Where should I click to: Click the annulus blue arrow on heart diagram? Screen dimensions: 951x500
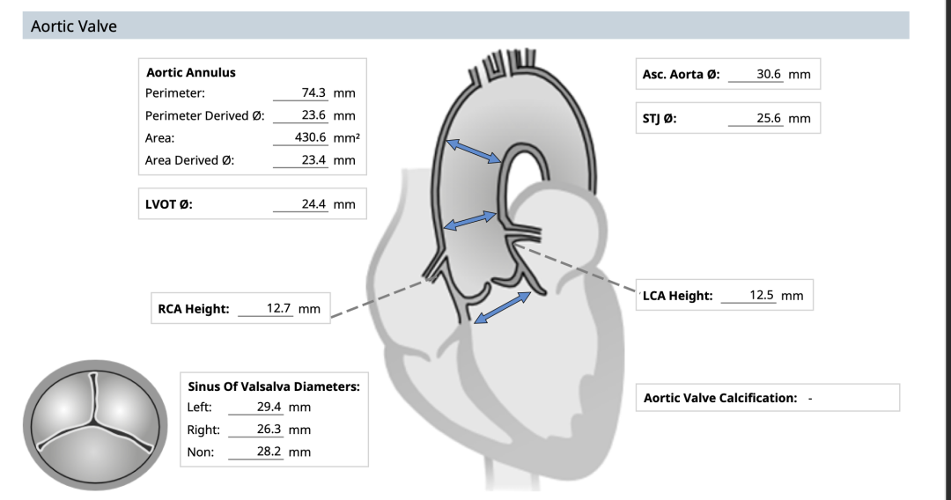(503, 307)
